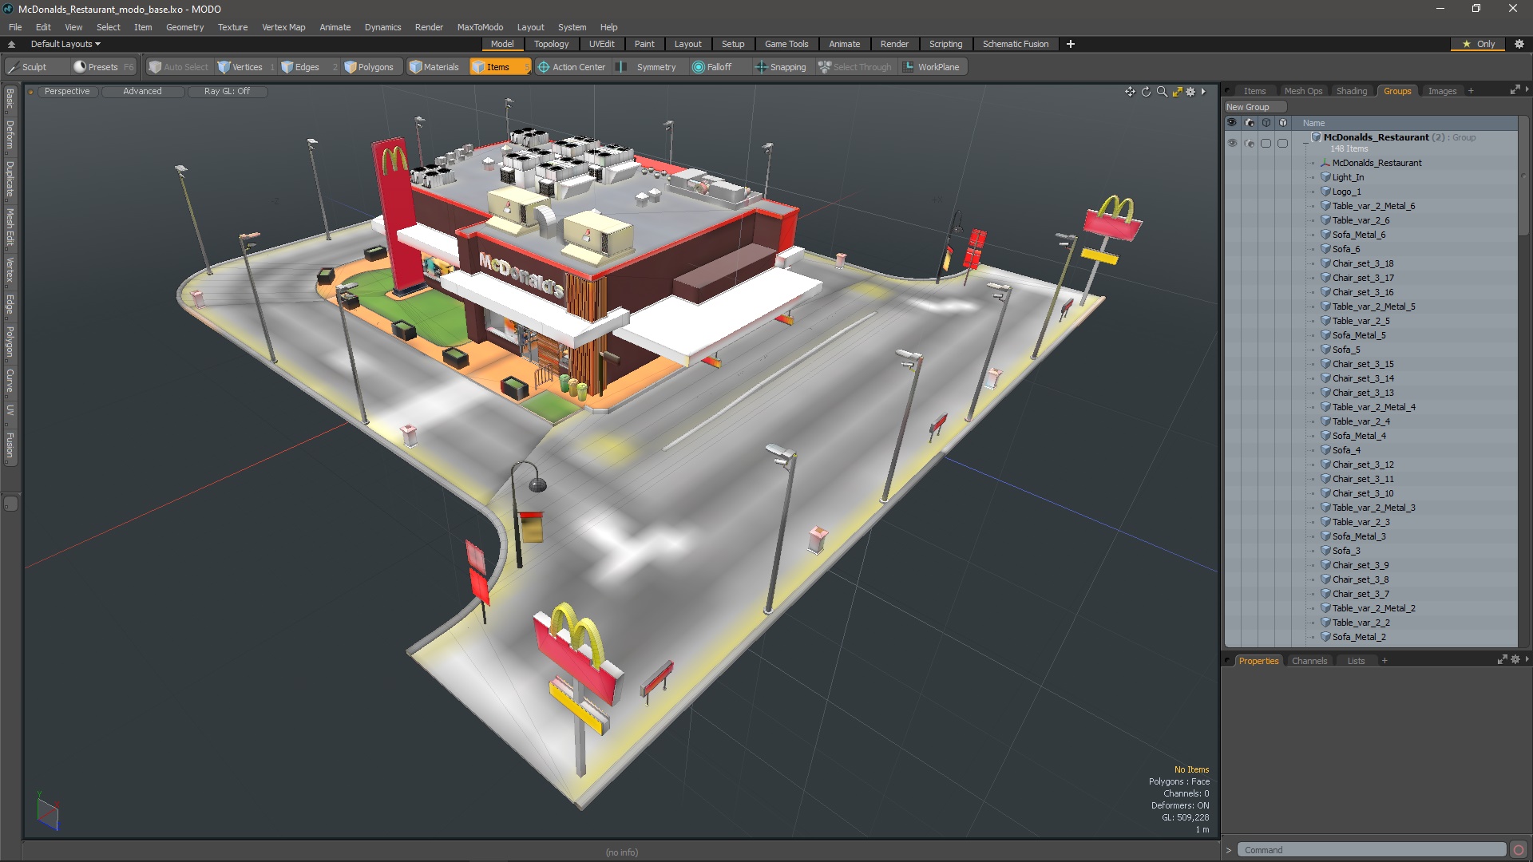1533x862 pixels.
Task: Open the Mesh Edit vertical sidebar tab
Action: coord(10,227)
